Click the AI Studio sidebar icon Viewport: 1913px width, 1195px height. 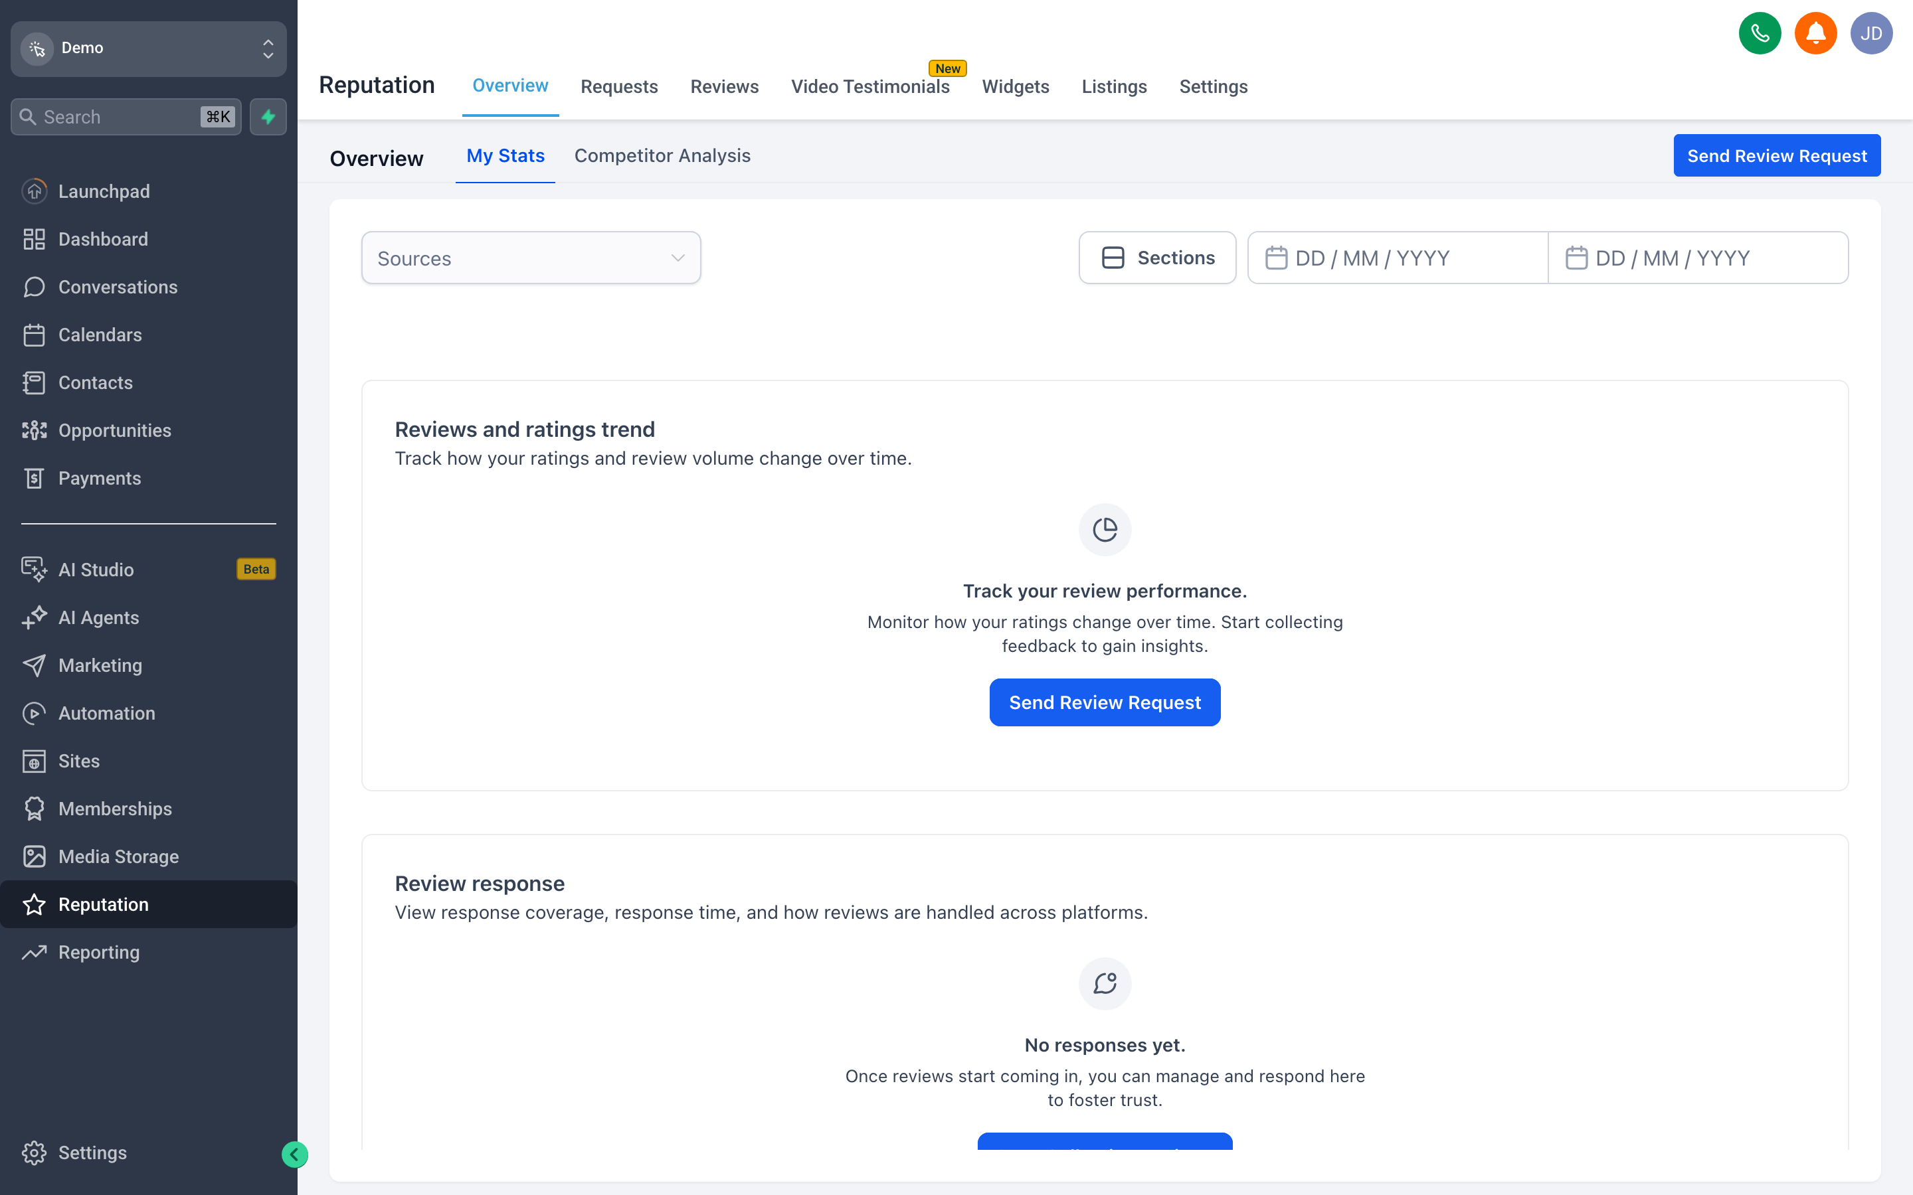pyautogui.click(x=34, y=569)
